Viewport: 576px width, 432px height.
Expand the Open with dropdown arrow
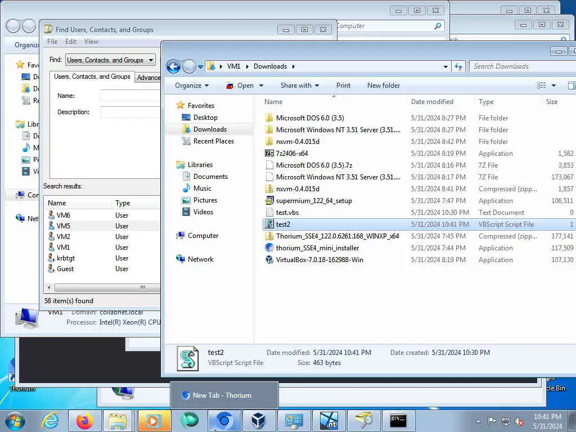tap(261, 85)
